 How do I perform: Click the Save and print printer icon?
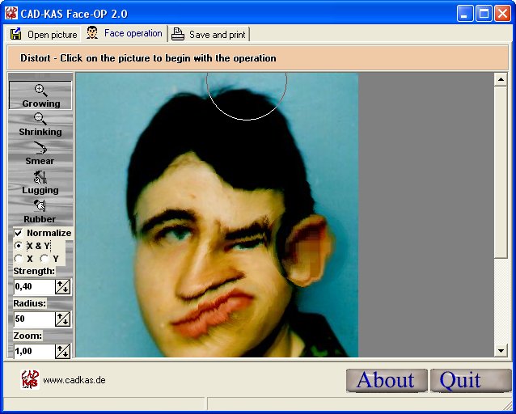[x=178, y=34]
